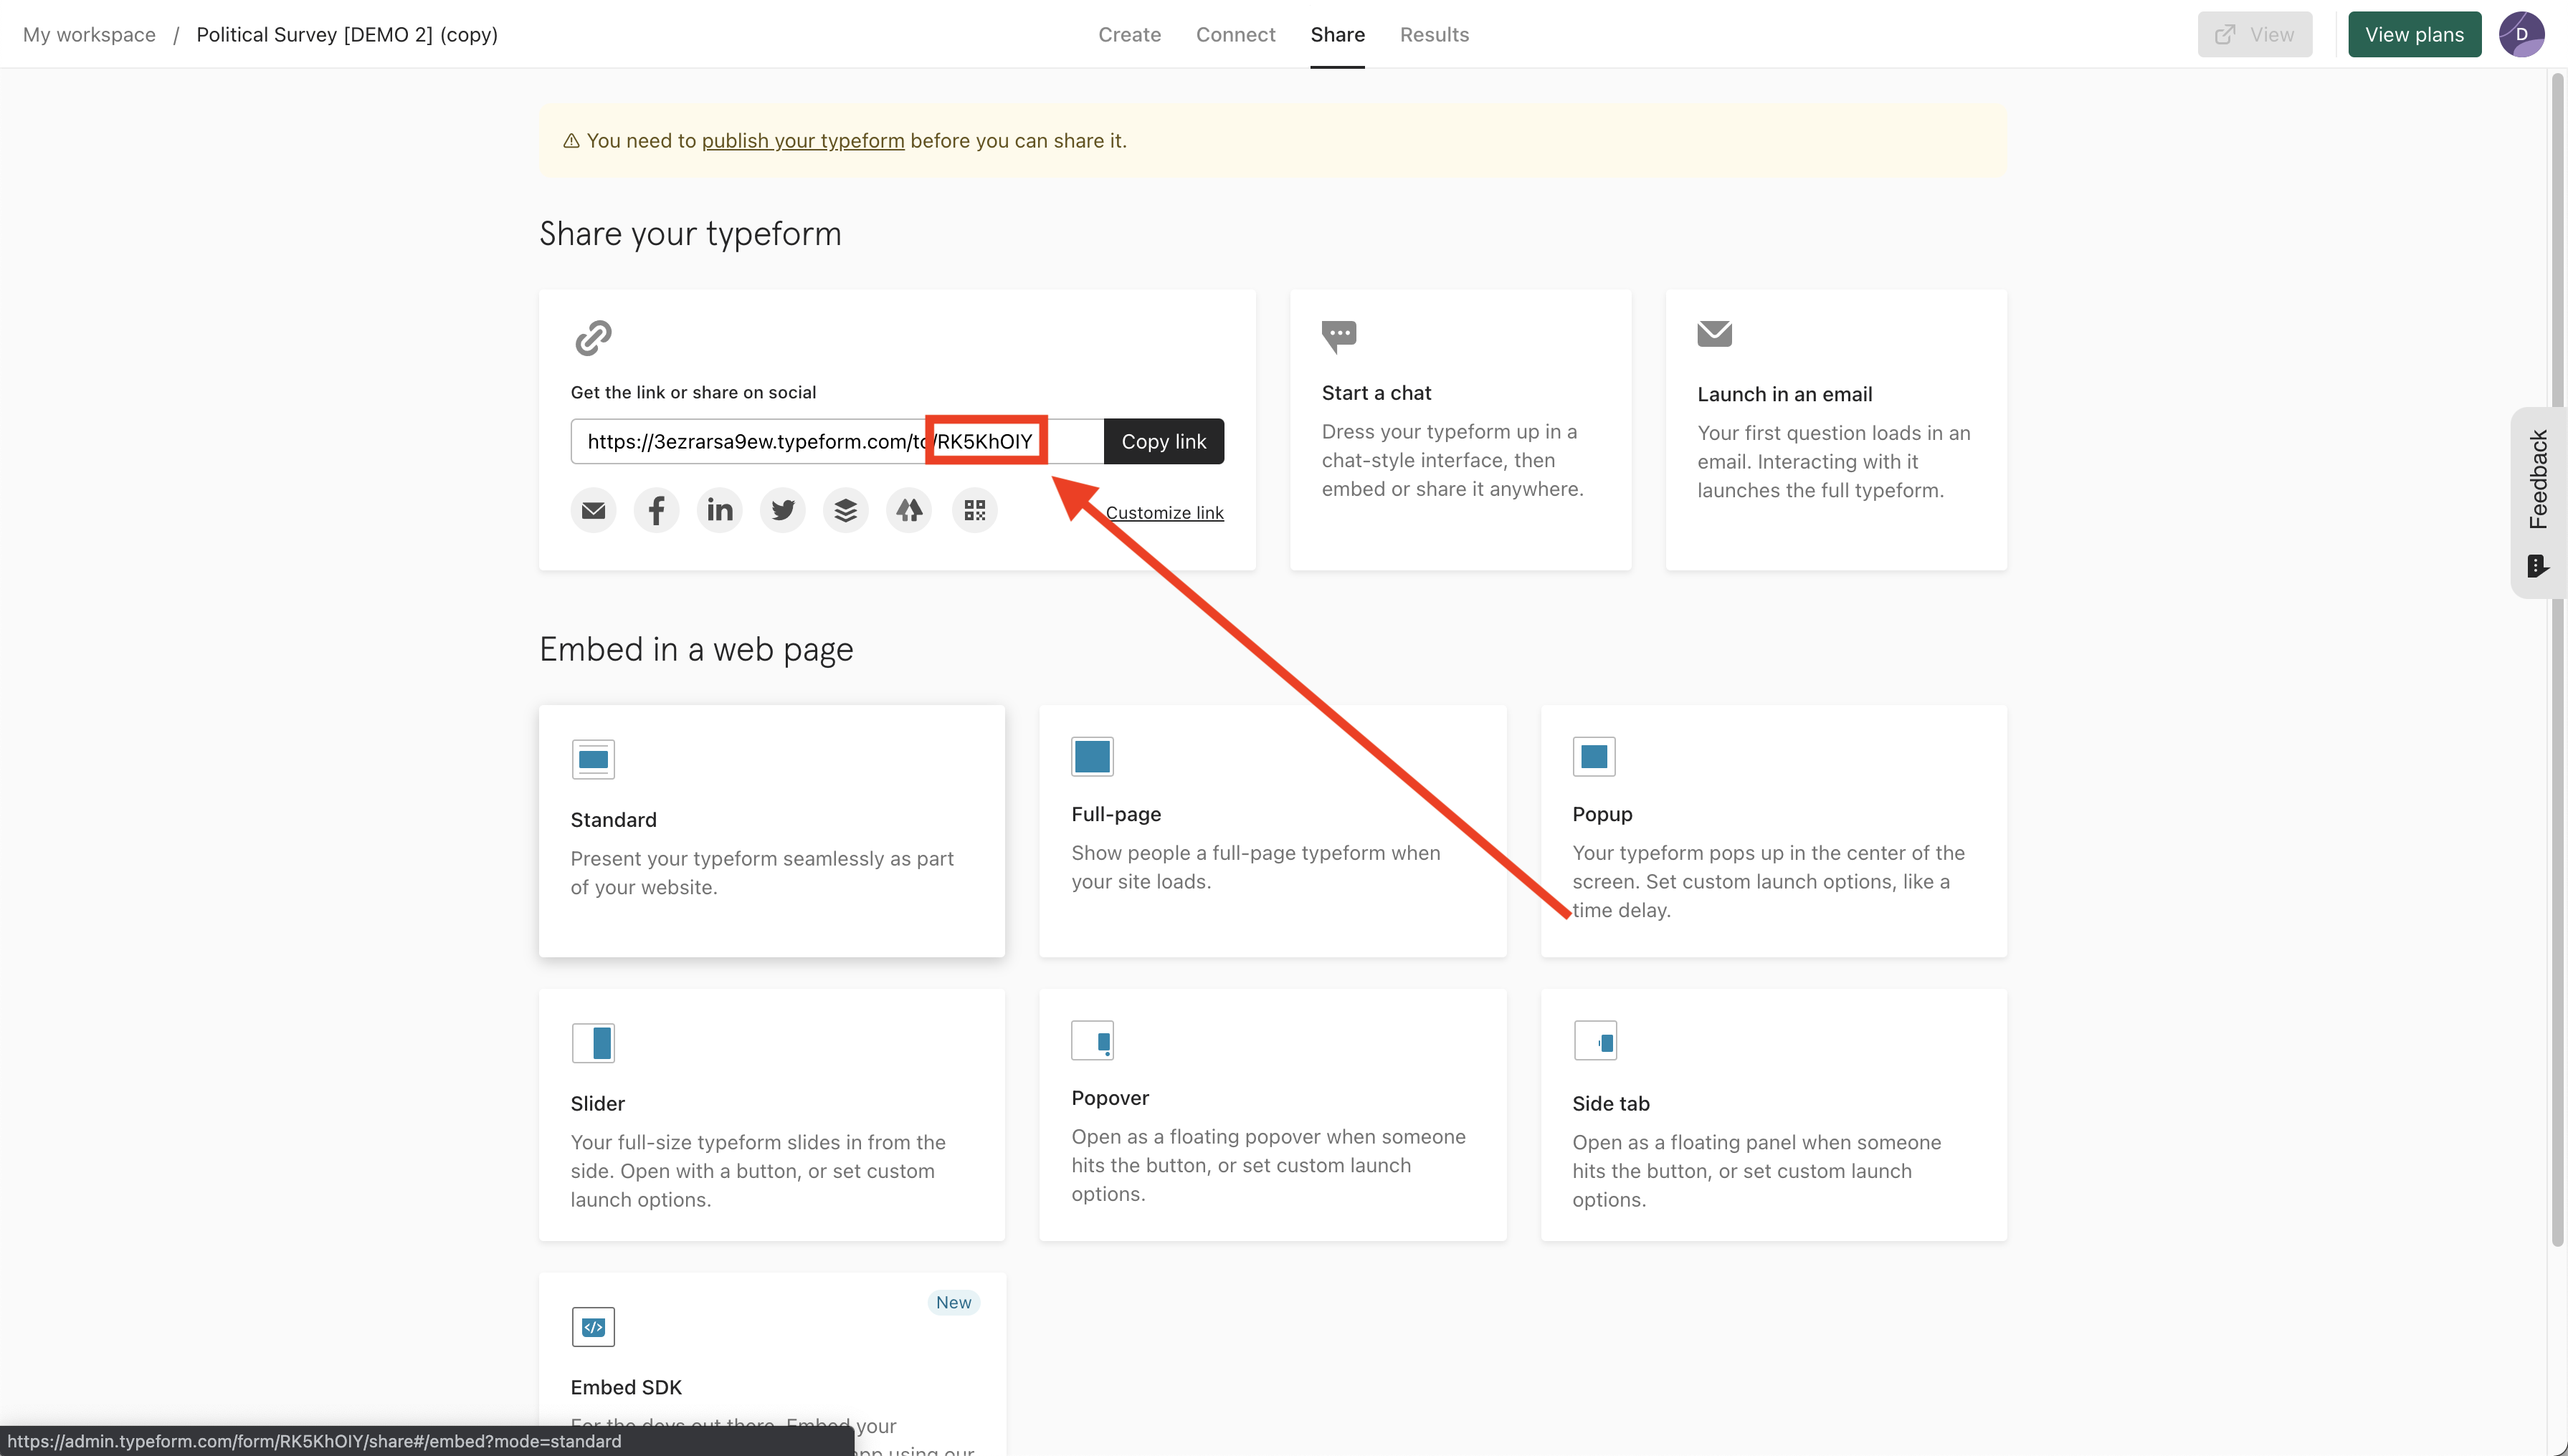The image size is (2568, 1456).
Task: Generate QR code for typeform
Action: pyautogui.click(x=974, y=511)
